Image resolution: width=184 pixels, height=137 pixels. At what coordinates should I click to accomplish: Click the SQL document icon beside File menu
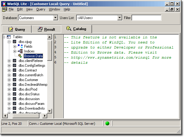pos(4,9)
